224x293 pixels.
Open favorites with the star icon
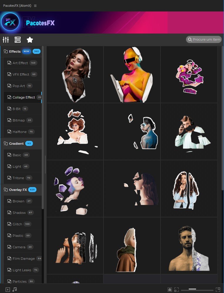click(x=30, y=40)
